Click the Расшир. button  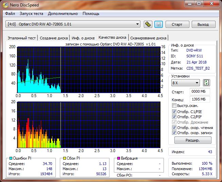click(x=193, y=140)
